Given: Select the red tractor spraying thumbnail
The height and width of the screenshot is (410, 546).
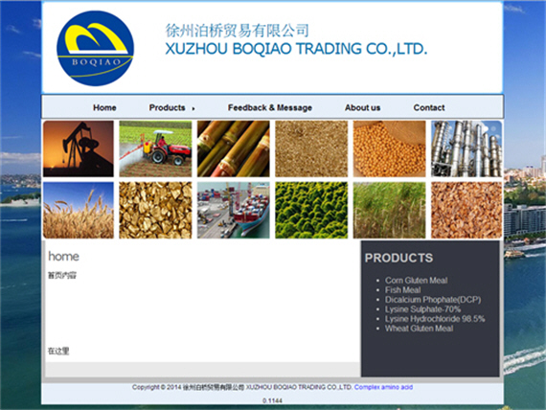Looking at the screenshot, I should point(155,148).
